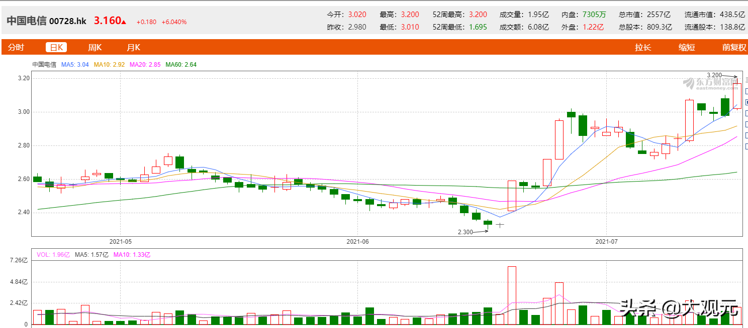Click the 缩短 shrink chart button
Image resolution: width=748 pixels, height=328 pixels.
[687, 47]
